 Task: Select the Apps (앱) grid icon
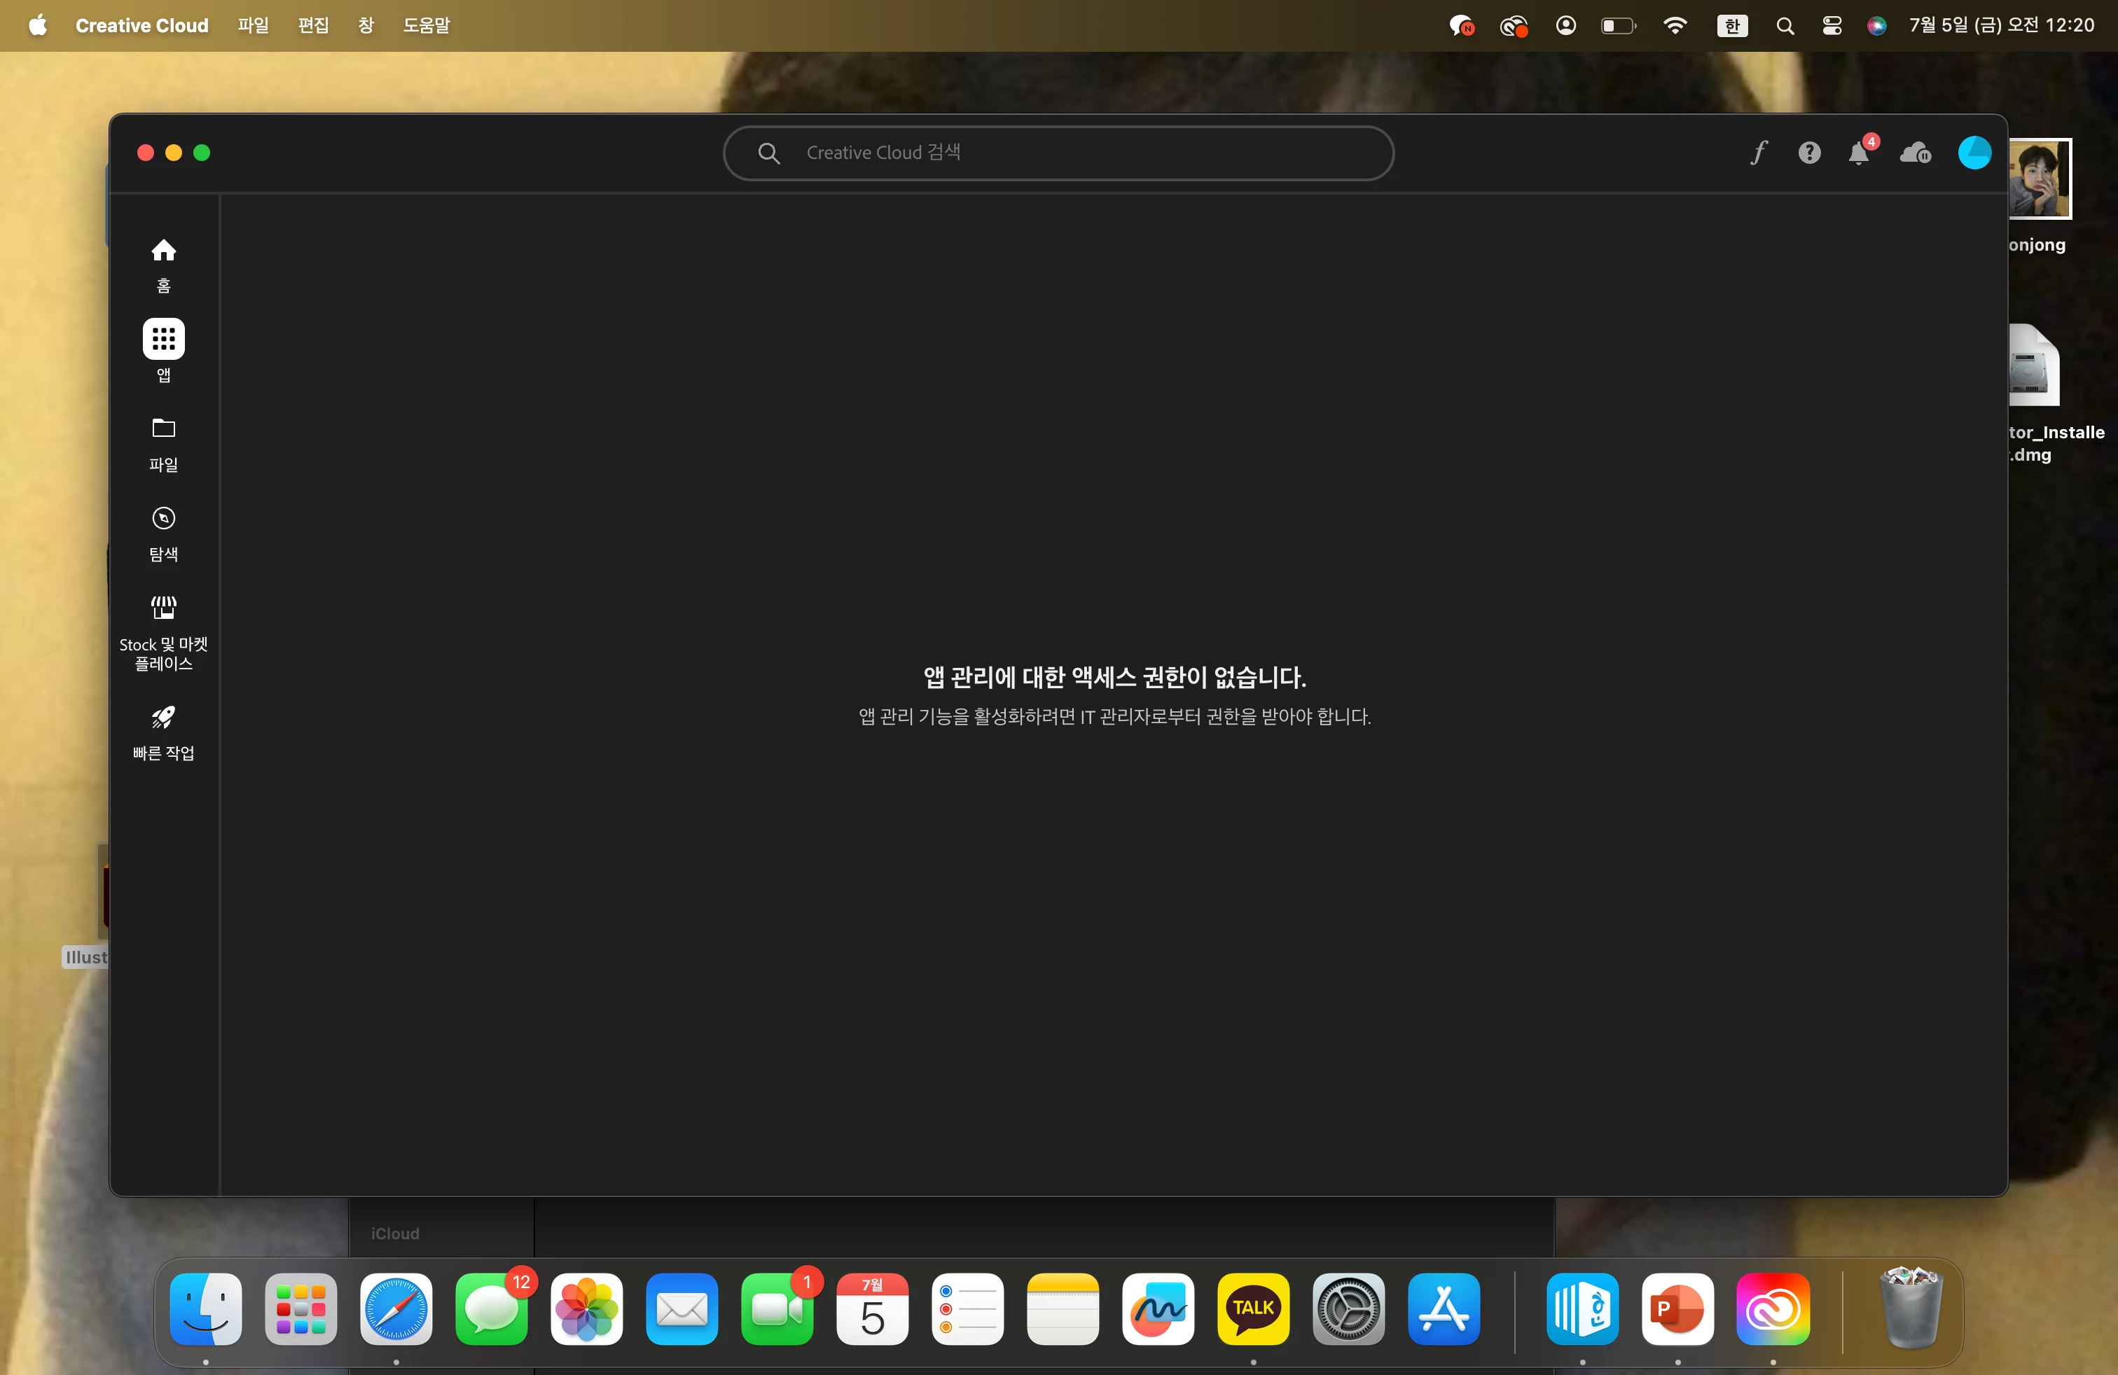click(163, 339)
